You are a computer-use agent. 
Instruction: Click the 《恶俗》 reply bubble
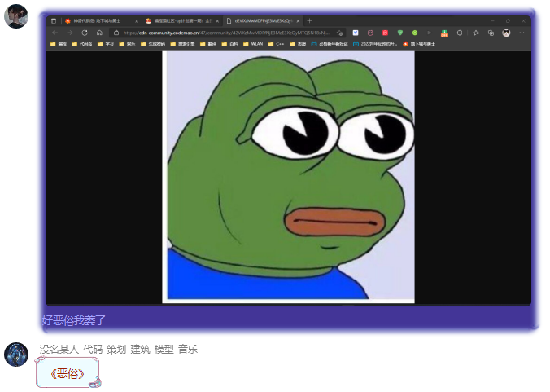(x=68, y=372)
